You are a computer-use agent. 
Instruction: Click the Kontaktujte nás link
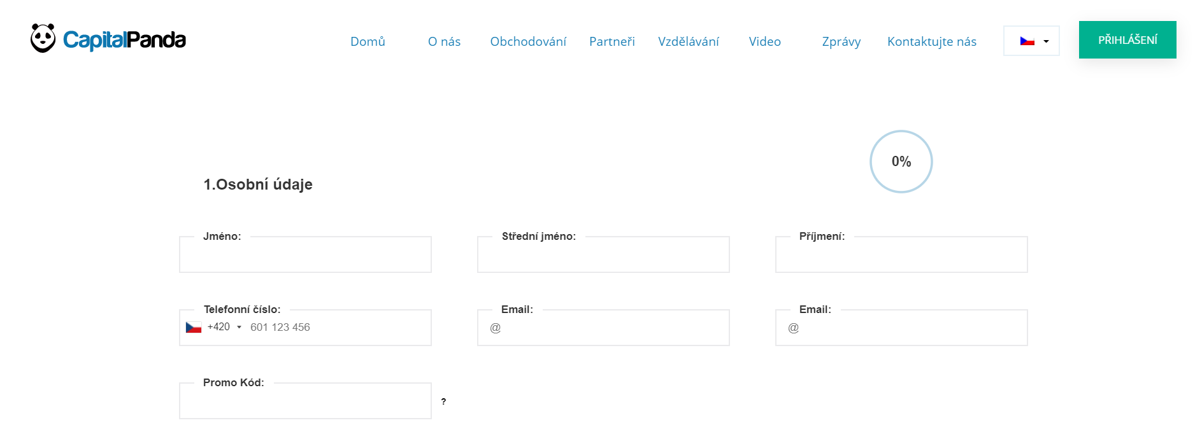(x=931, y=41)
